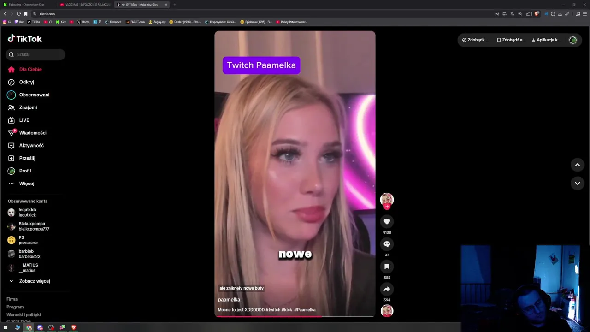Viewport: 590px width, 332px height.
Task: Bookmark the page with the toolbar bookmark icon
Action: tap(26, 14)
